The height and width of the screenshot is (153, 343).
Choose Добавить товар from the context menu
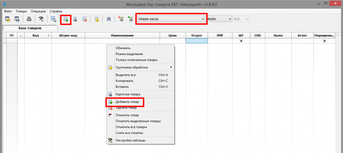coord(127,101)
